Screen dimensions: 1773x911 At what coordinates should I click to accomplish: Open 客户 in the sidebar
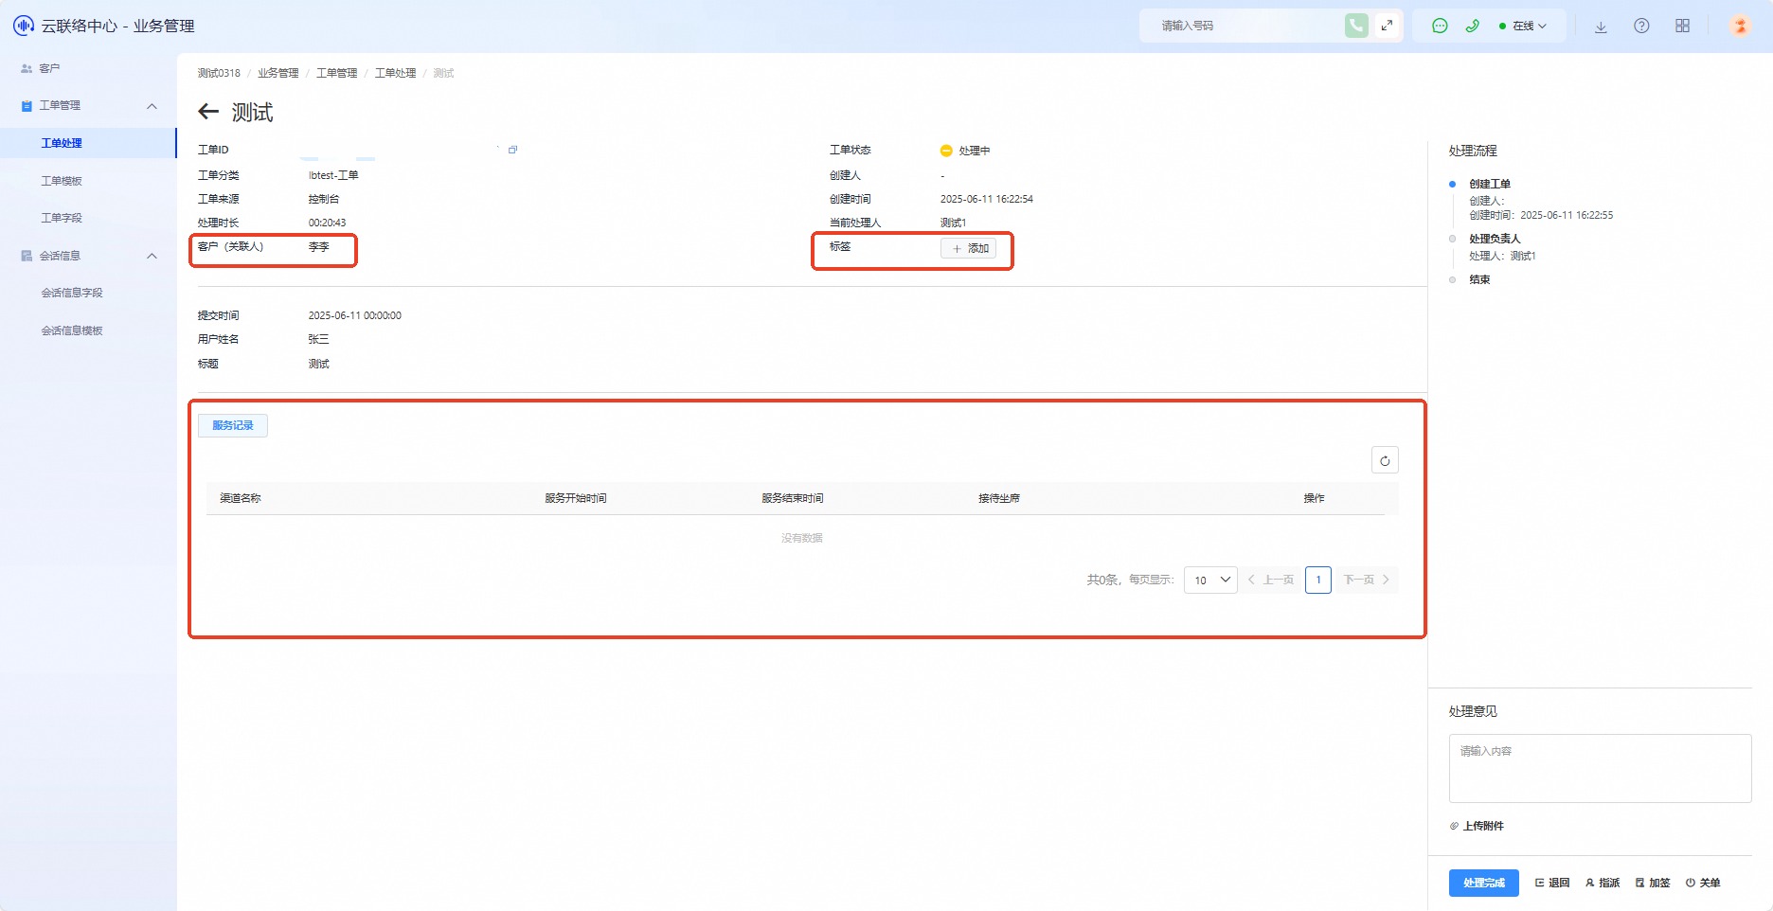49,68
